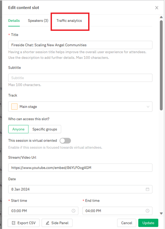Open the Side Panel
The image size is (165, 229).
[57, 223]
